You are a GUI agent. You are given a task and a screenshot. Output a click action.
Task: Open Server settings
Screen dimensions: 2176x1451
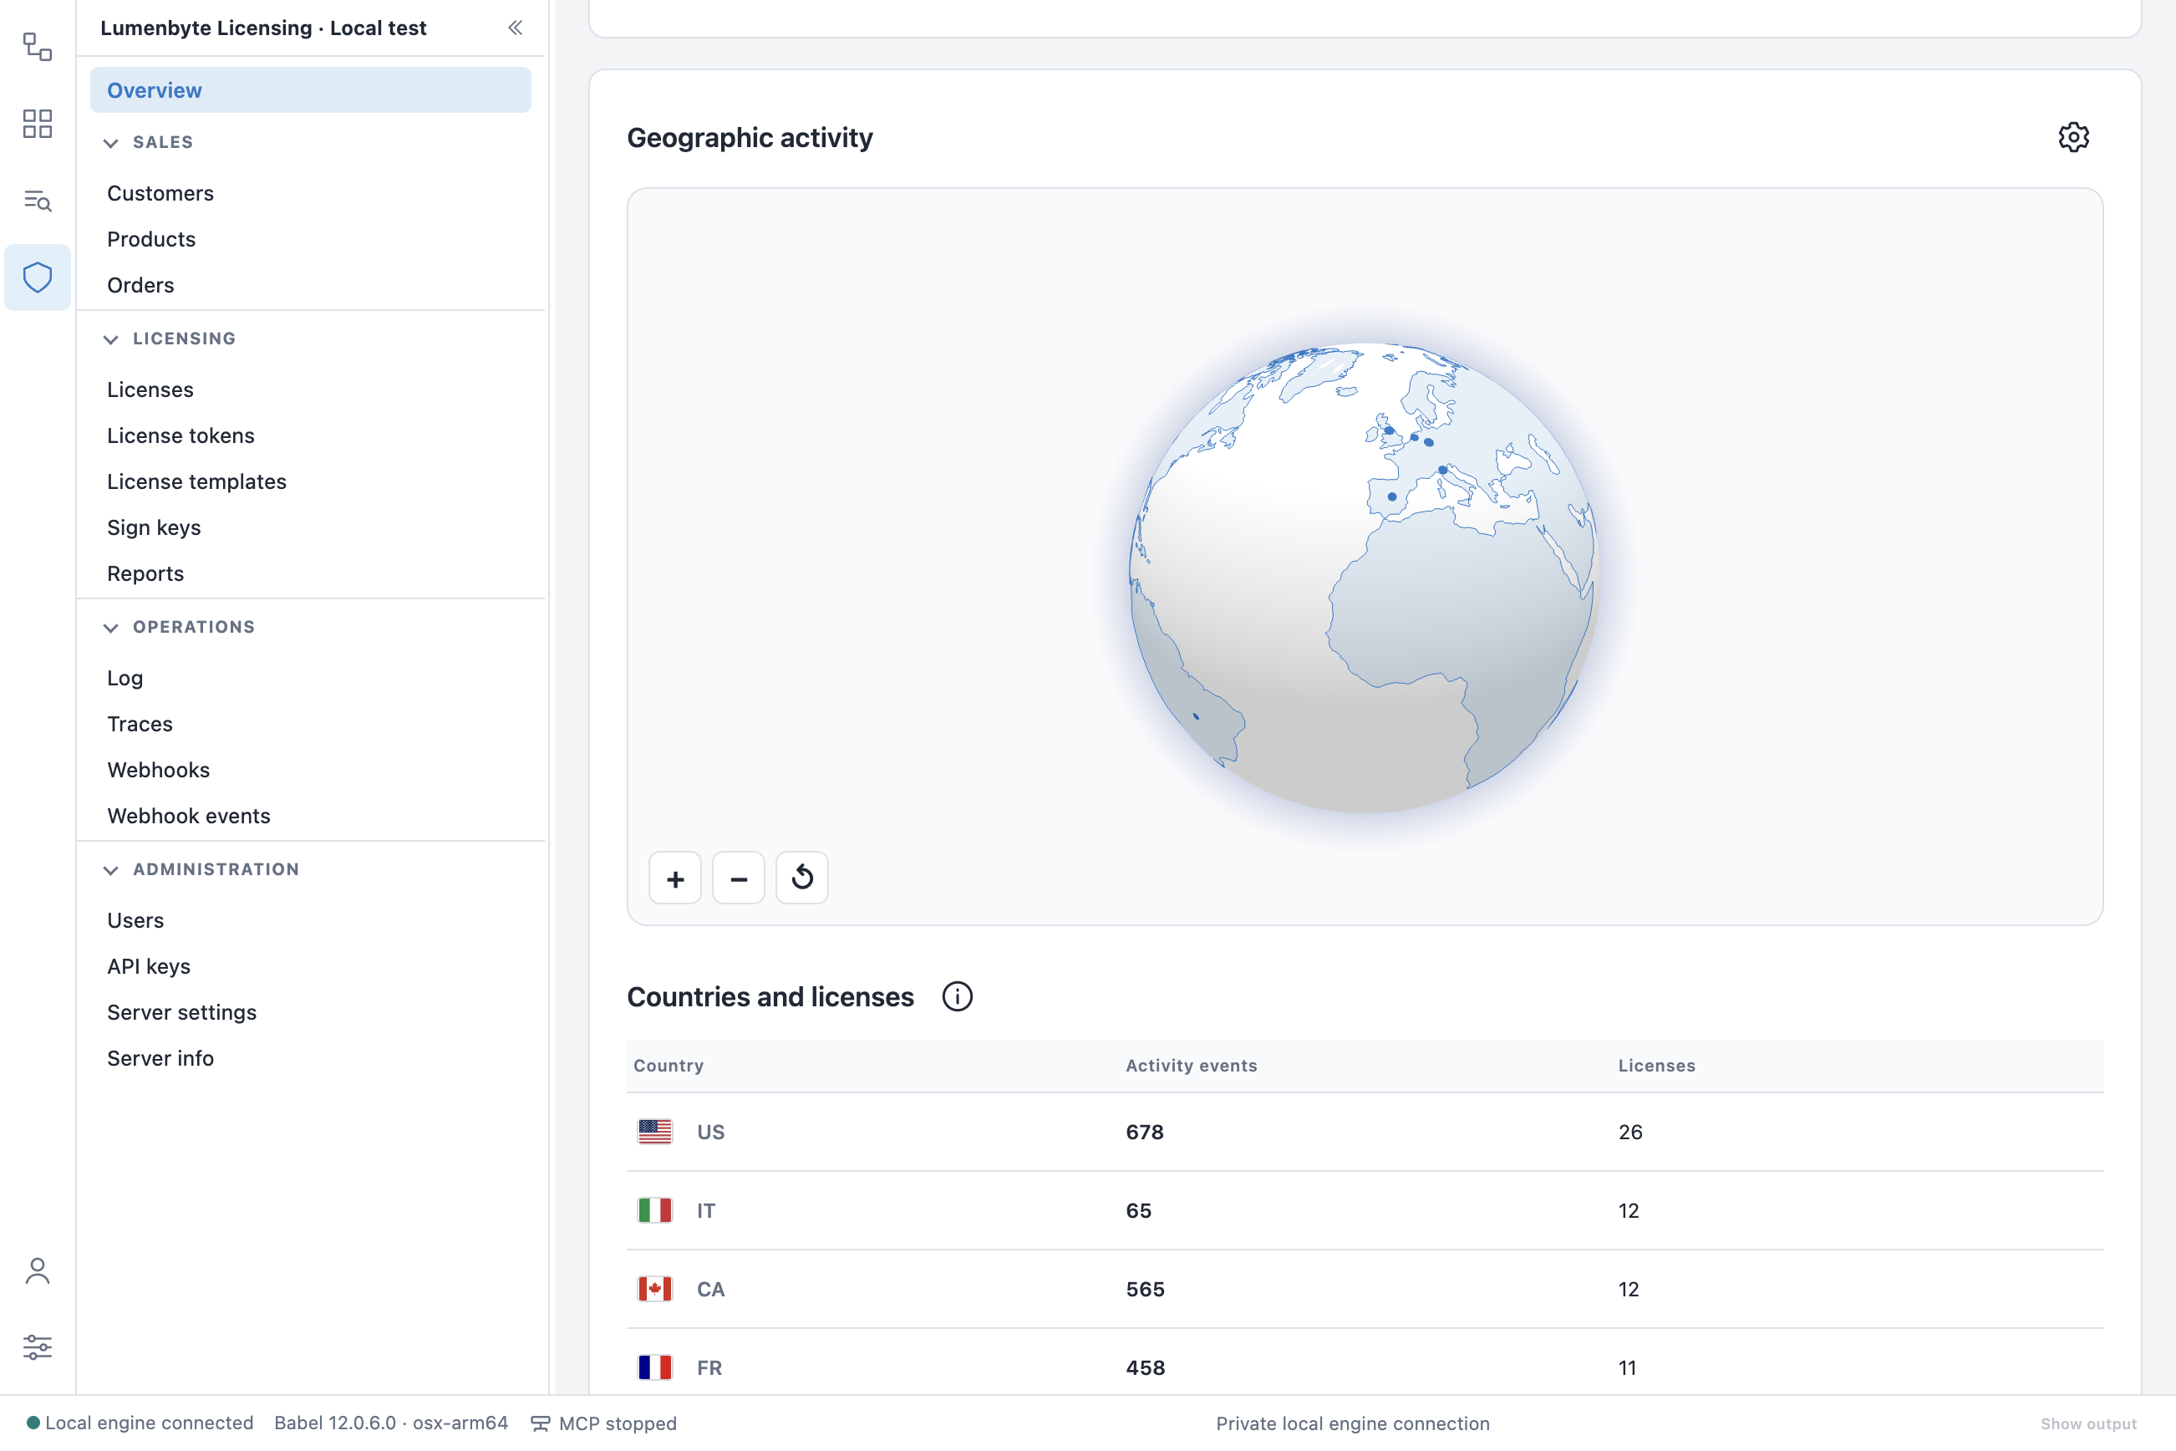coord(181,1012)
